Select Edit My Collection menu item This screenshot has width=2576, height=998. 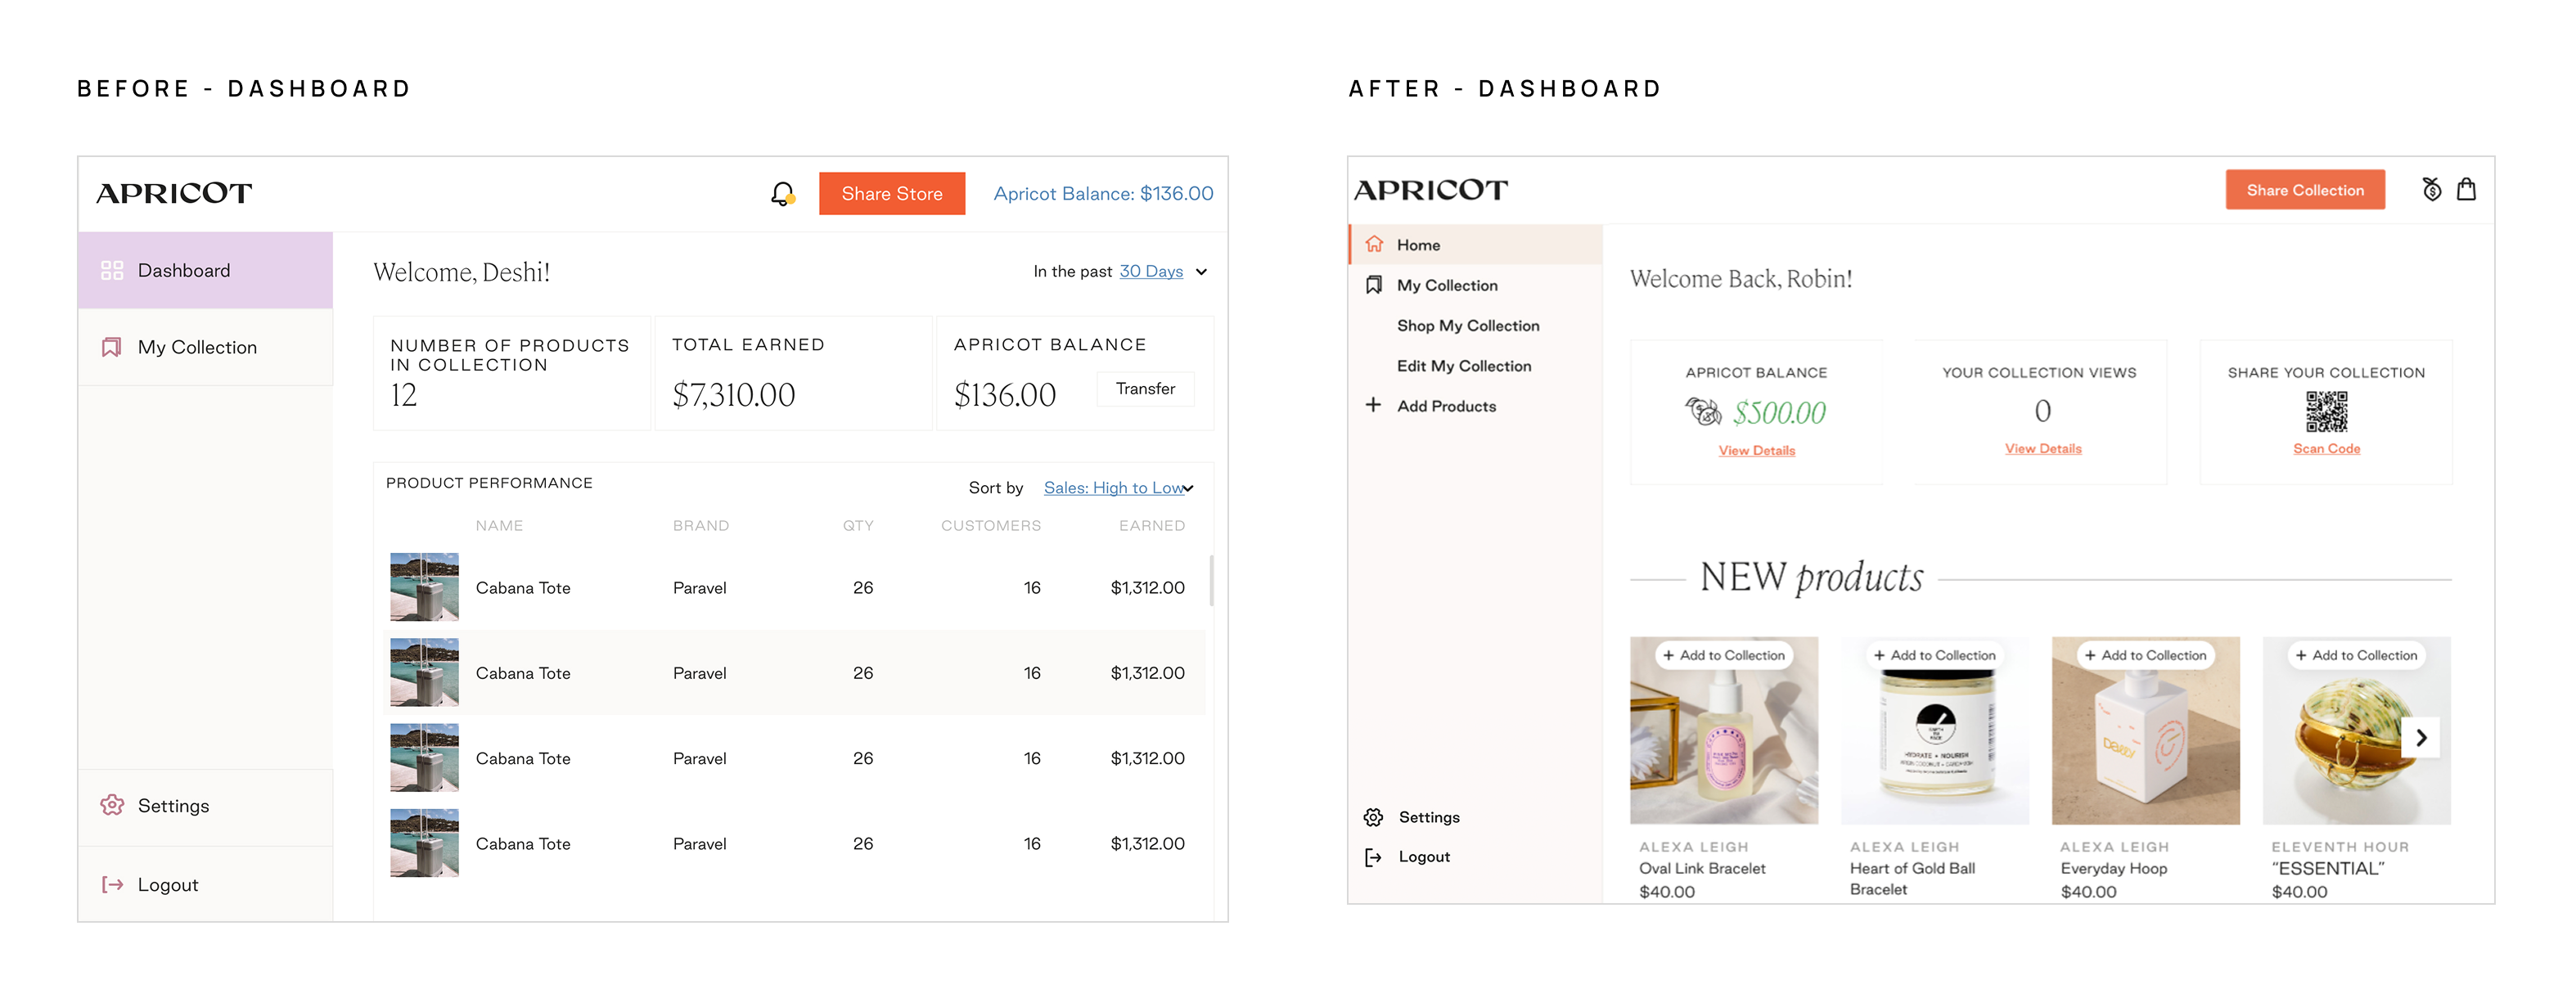tap(1464, 366)
